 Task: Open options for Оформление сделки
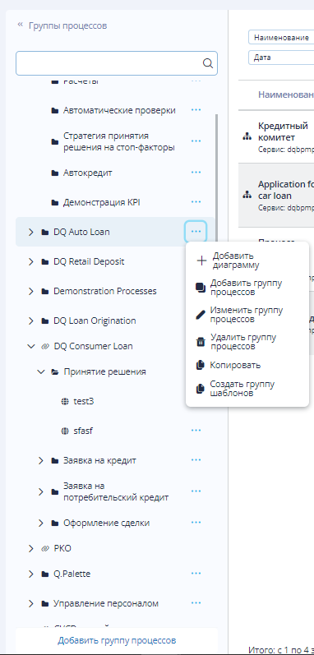pos(196,523)
